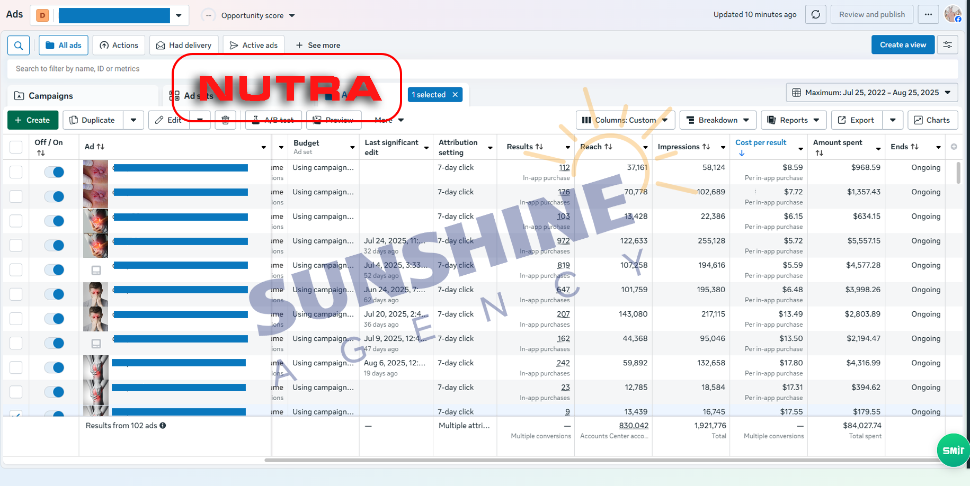Sort Reach column with arrows

(x=608, y=147)
